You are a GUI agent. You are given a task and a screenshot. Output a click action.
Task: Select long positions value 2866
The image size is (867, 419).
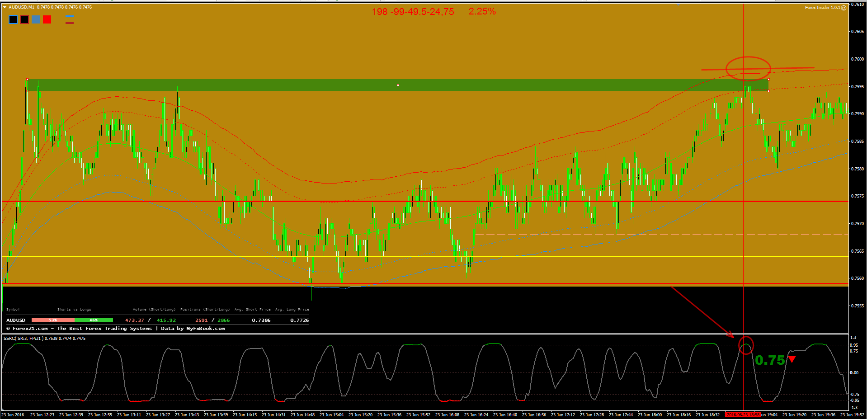click(224, 320)
